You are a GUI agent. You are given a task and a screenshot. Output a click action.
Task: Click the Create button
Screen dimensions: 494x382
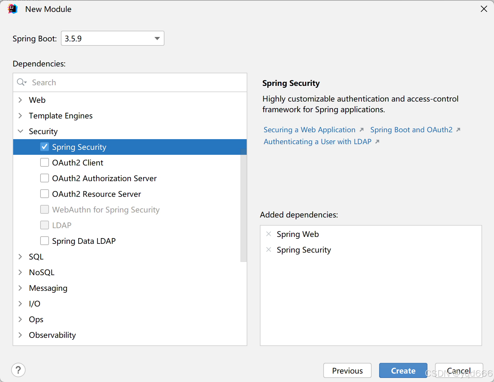coord(403,371)
